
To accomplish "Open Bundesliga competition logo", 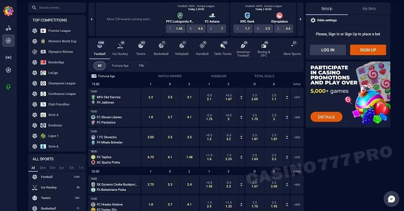I will tap(43, 63).
